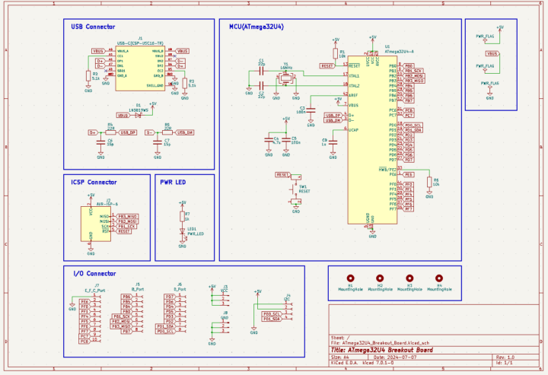Select mounting hole H1
This screenshot has height=375, width=548.
(350, 279)
